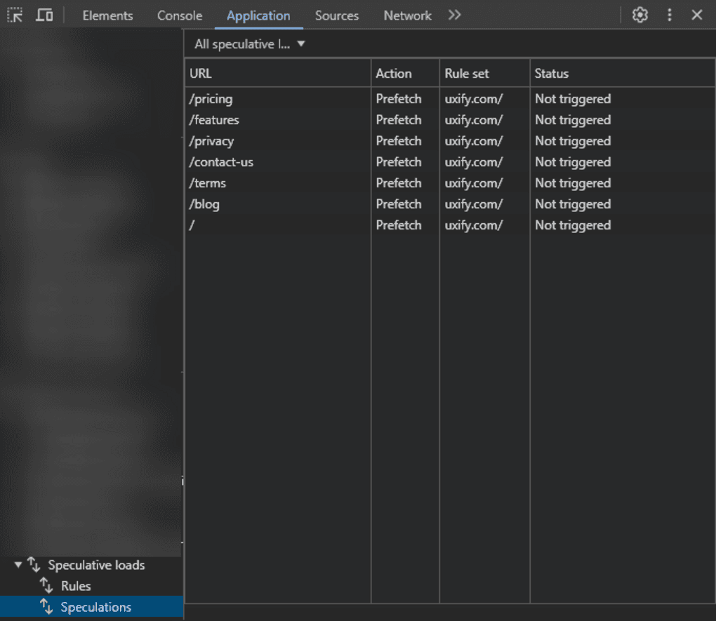Open the customize DevTools three-dot menu
The height and width of the screenshot is (621, 716).
click(x=668, y=15)
